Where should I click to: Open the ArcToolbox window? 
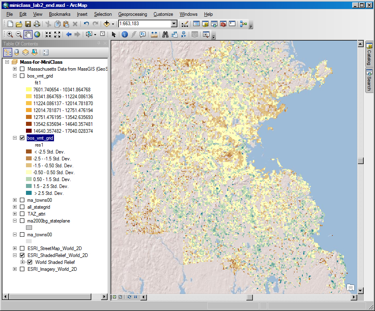point(223,24)
